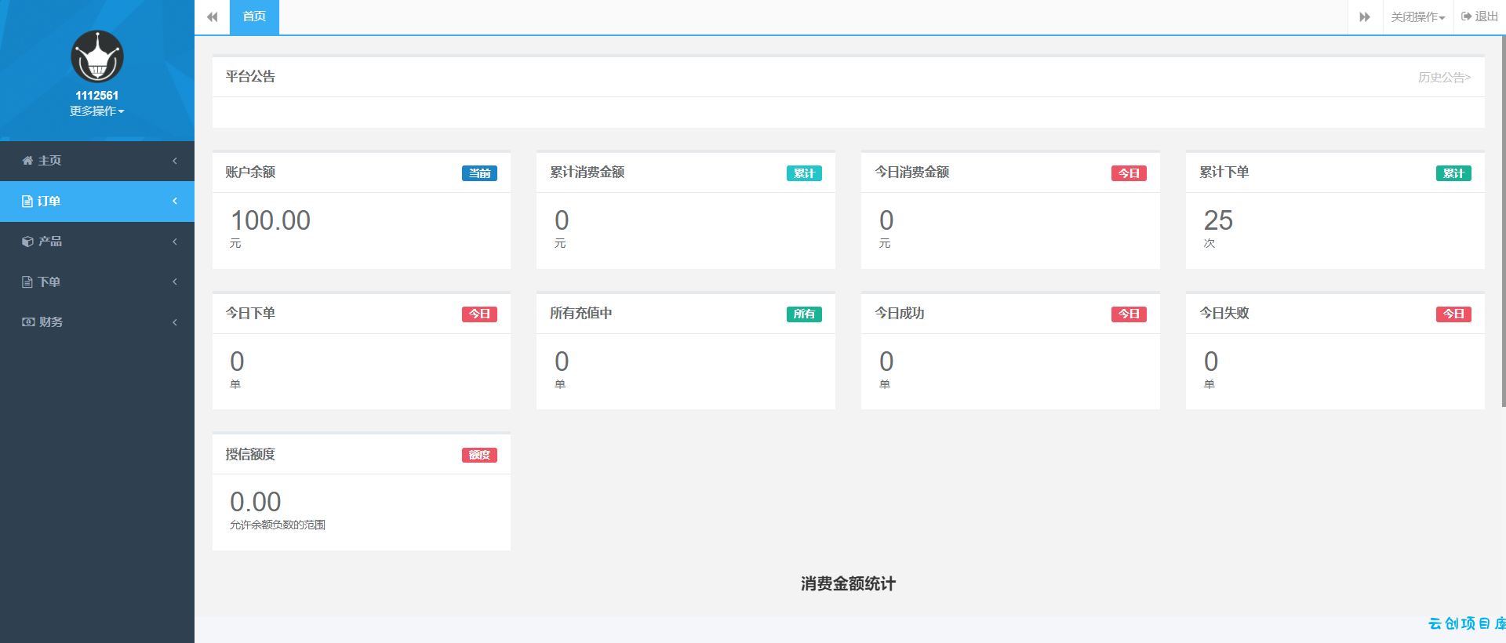Viewport: 1506px width, 643px height.
Task: Expand the 订单 menu chevron
Action: point(175,202)
